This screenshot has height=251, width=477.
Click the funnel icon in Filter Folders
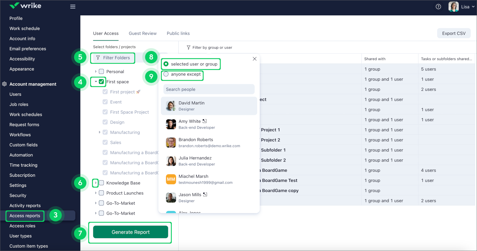98,58
